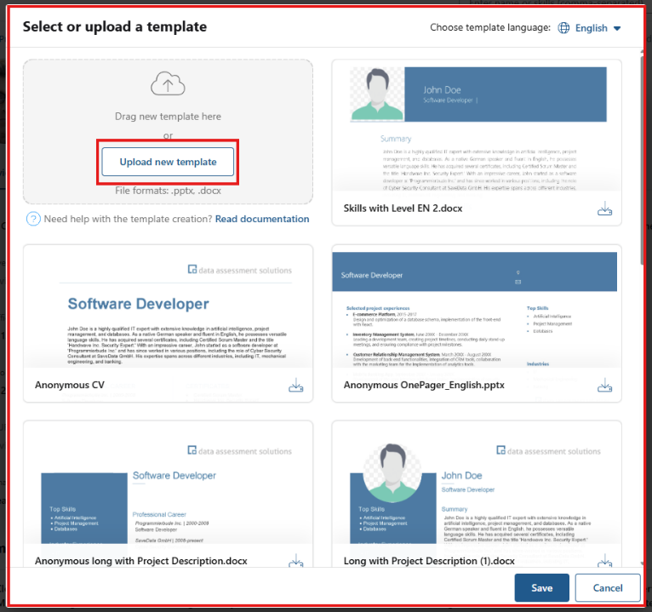Screen dimensions: 652x612
Task: Click the Cancel button
Action: (608, 588)
